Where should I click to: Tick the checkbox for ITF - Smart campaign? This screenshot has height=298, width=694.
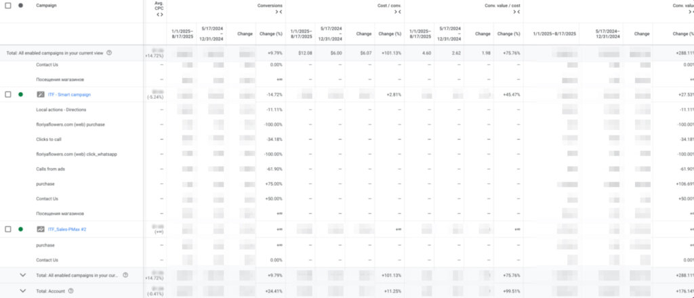click(x=8, y=95)
